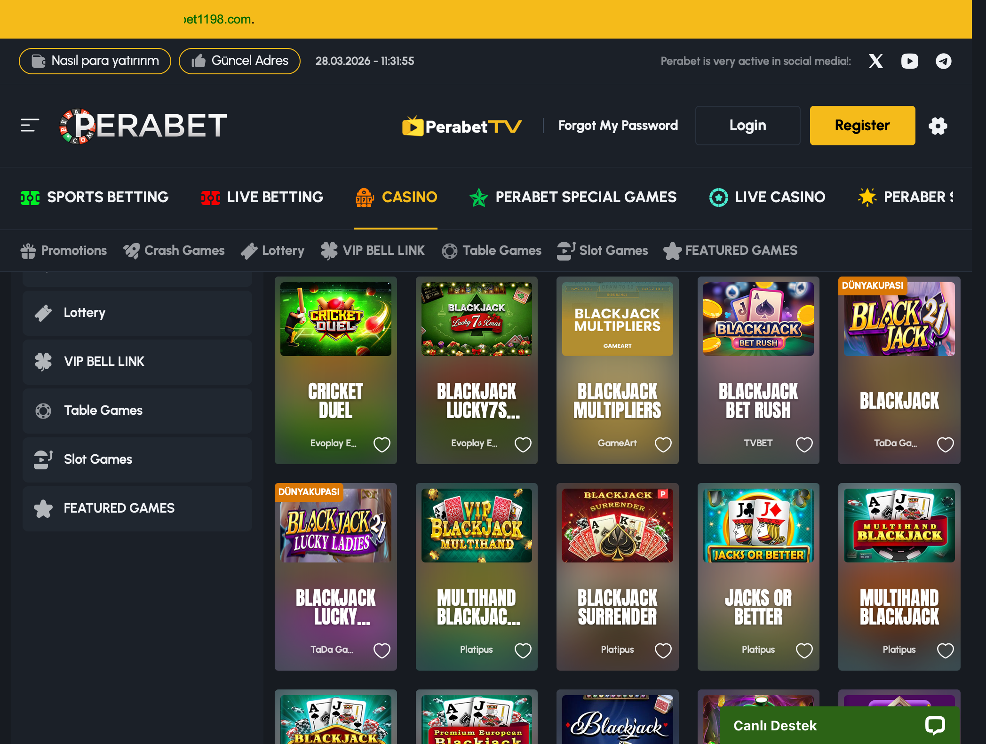Open FEATURED GAMES in the top submenu

coord(731,251)
